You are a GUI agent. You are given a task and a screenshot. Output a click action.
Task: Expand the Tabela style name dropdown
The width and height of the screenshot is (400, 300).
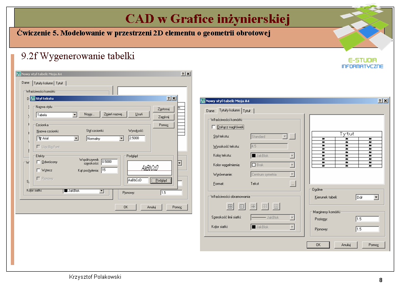click(x=75, y=115)
